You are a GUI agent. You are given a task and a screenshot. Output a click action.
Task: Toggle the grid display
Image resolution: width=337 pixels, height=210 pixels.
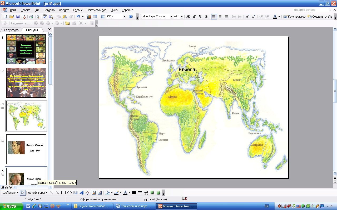click(103, 17)
